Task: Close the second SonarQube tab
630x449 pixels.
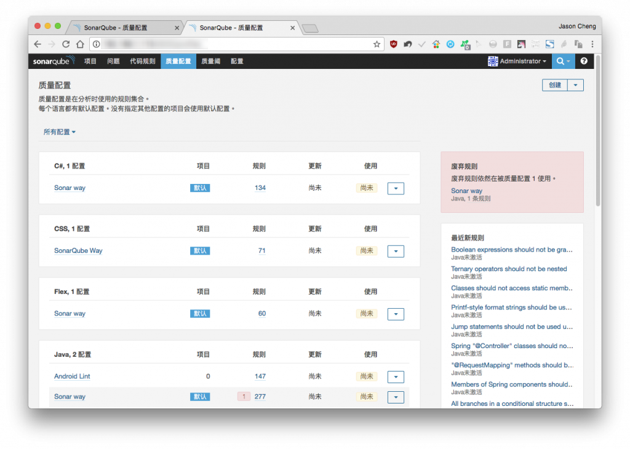Action: pos(292,28)
